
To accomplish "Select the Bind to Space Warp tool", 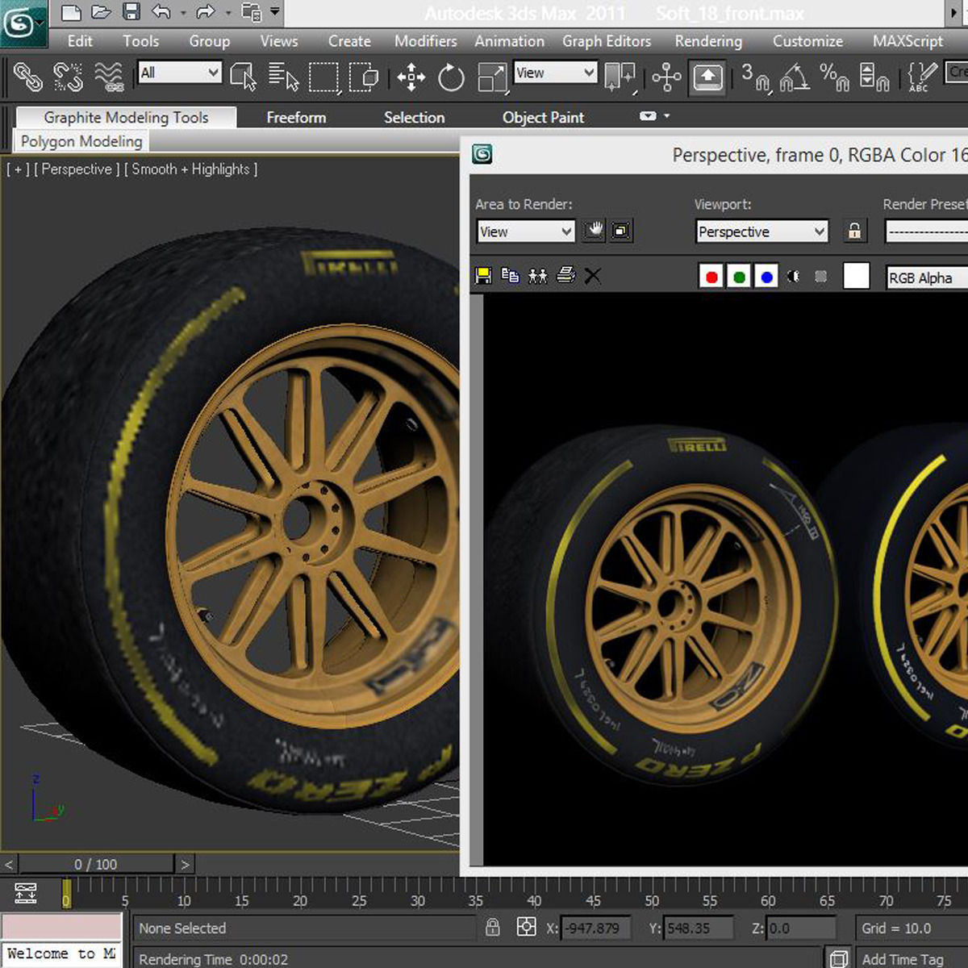I will (109, 77).
